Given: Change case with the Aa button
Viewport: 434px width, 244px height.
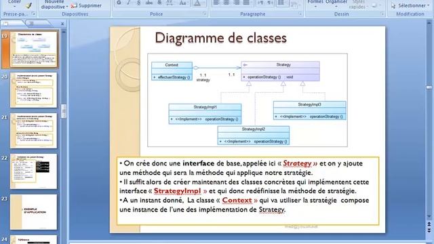Looking at the screenshot, I should pyautogui.click(x=182, y=3).
